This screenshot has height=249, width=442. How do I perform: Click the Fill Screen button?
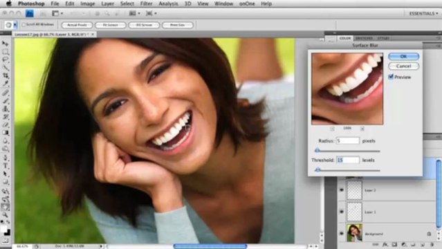tap(144, 25)
